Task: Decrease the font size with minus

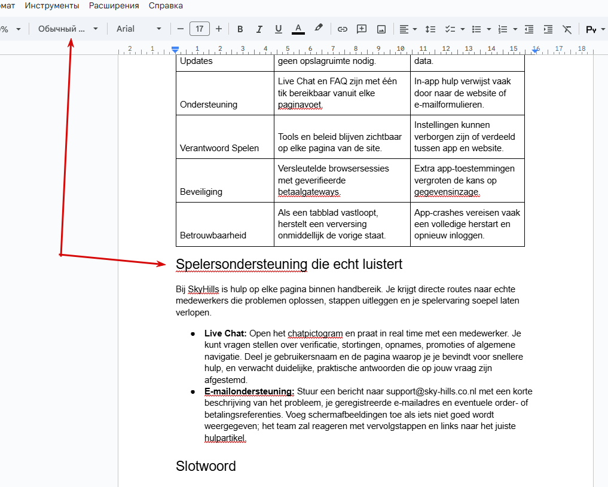Action: pyautogui.click(x=181, y=29)
